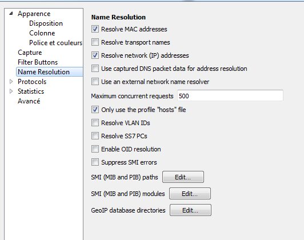Edit GeoIP database directories

click(190, 210)
